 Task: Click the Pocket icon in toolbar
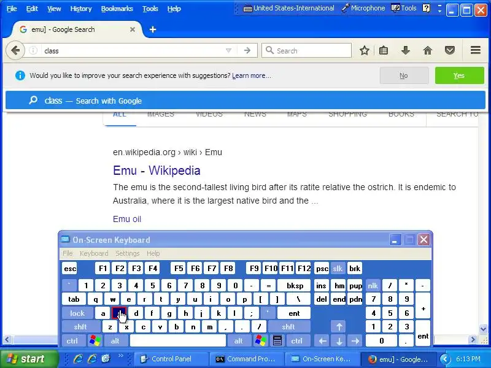point(450,50)
